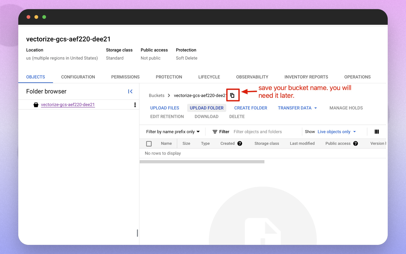The image size is (406, 254).
Task: Click the Soft Delete protection value
Action: click(x=187, y=58)
